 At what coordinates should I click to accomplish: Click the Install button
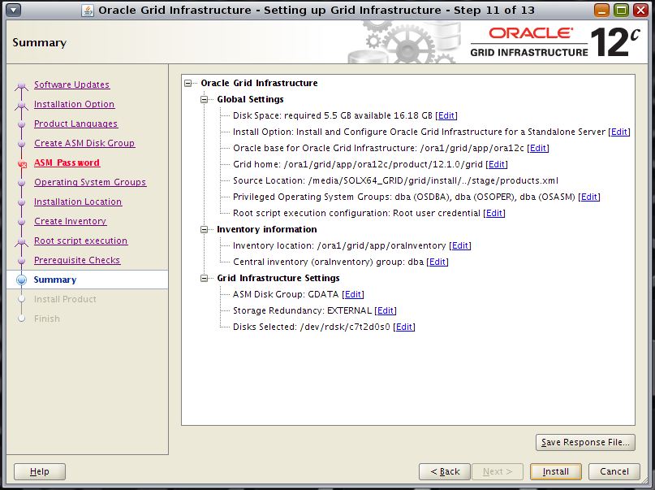point(556,471)
